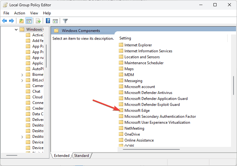The image size is (237, 166).
Task: Select the OneDrive folder in the list
Action: (132, 134)
